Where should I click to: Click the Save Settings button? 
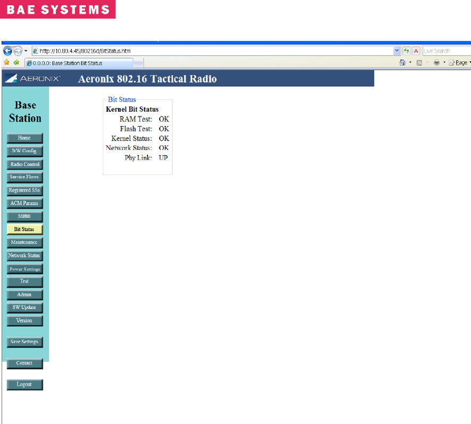(24, 342)
